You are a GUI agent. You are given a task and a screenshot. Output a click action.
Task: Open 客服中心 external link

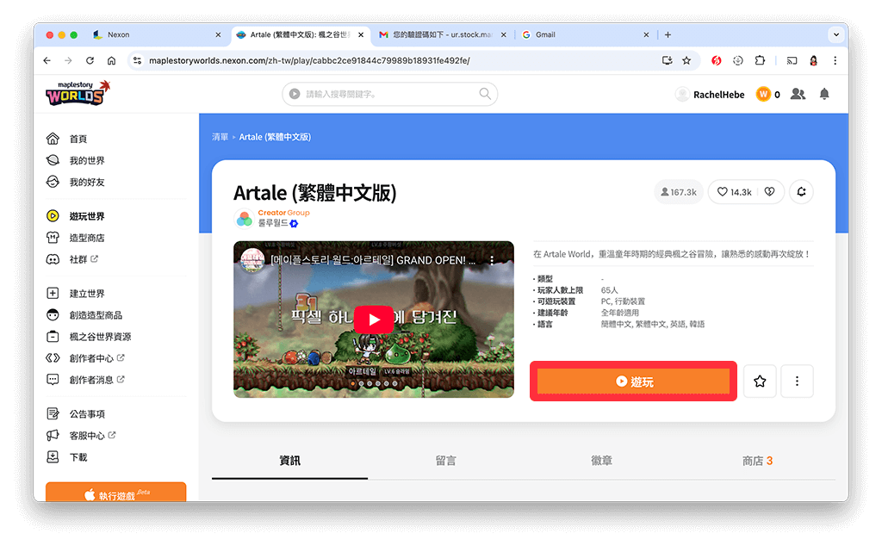pyautogui.click(x=80, y=435)
